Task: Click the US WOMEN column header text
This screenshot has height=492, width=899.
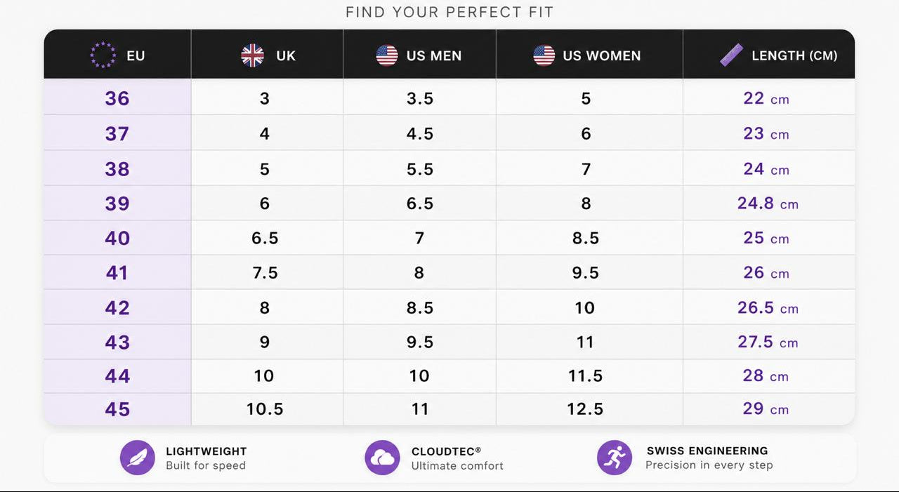Action: pyautogui.click(x=602, y=55)
